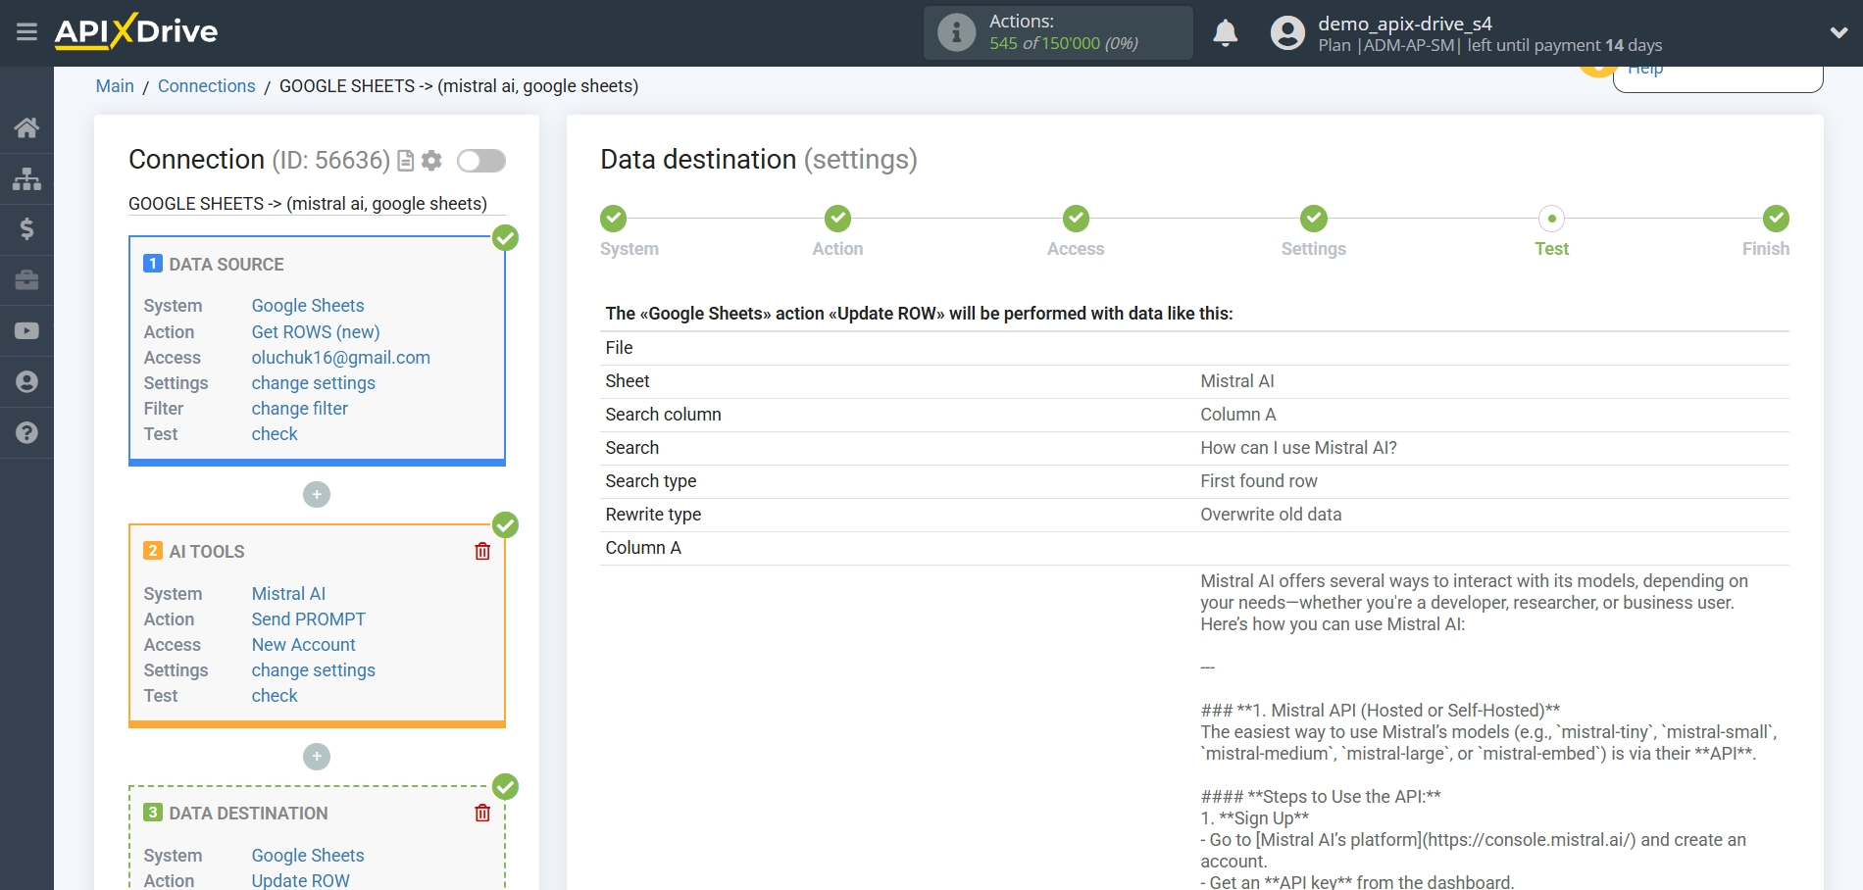Screen dimensions: 1863x890
Task: Click the Test step circle in progress bar
Action: click(x=1550, y=219)
